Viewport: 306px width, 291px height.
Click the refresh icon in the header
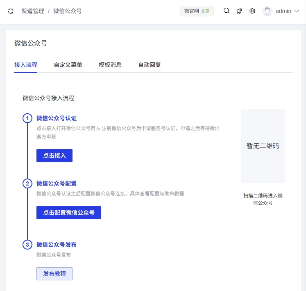[11, 11]
